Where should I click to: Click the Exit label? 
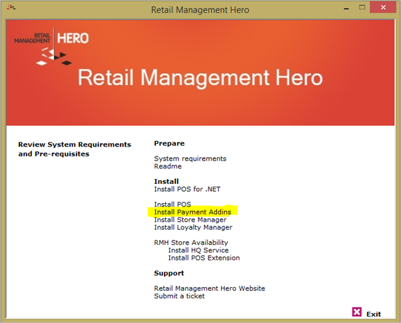(x=374, y=314)
